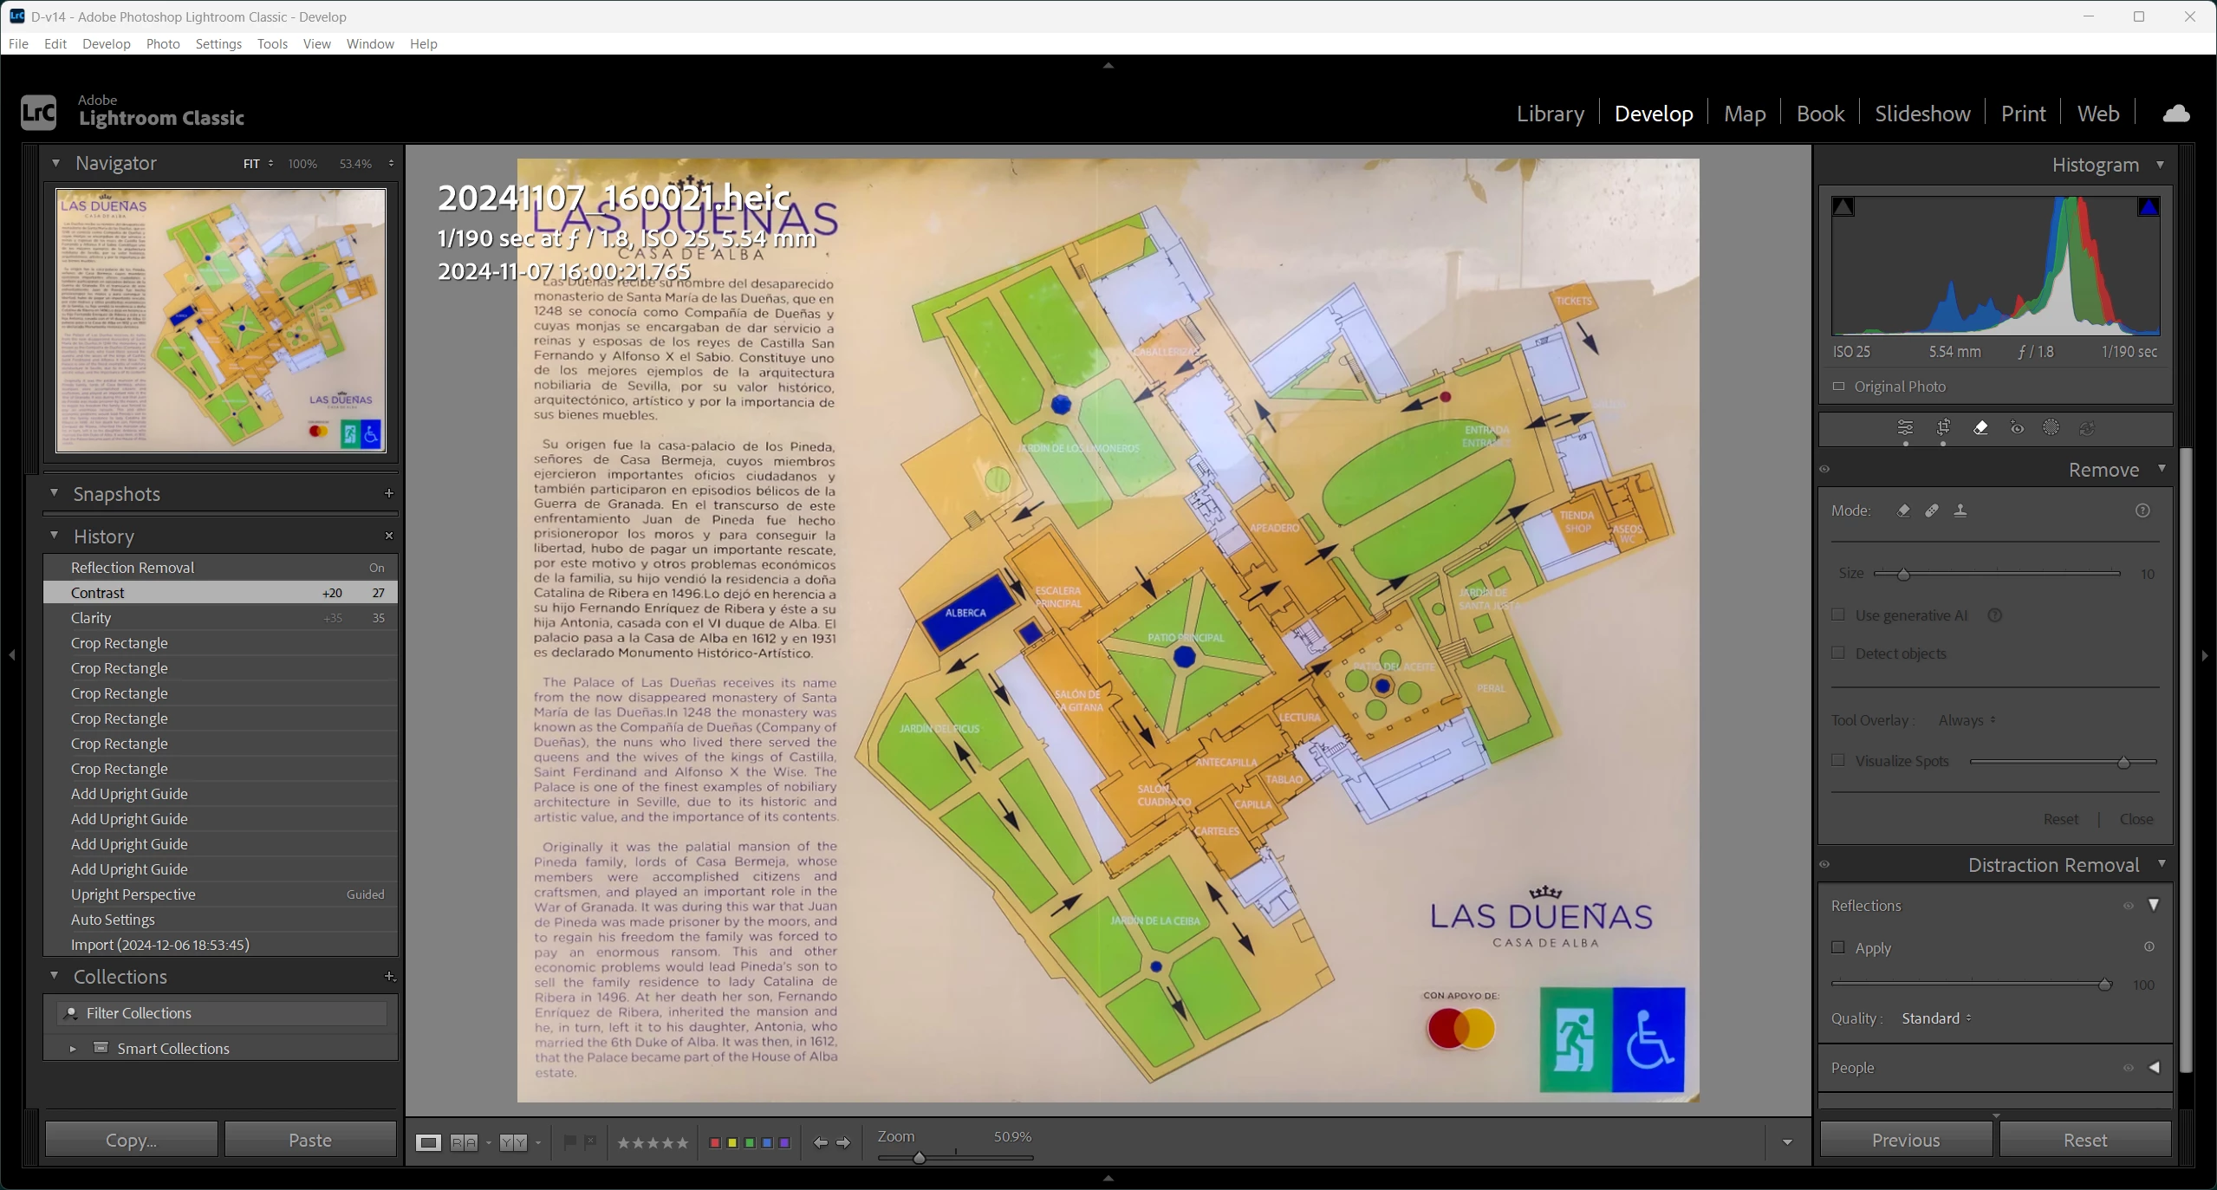Open Quality Standard dropdown

[1937, 1018]
